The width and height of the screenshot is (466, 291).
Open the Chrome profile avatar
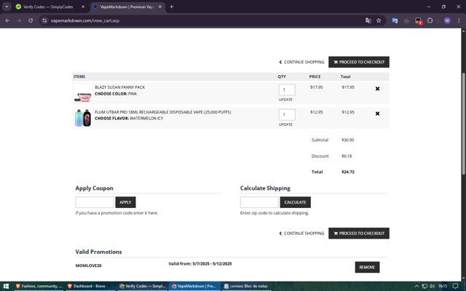click(447, 20)
